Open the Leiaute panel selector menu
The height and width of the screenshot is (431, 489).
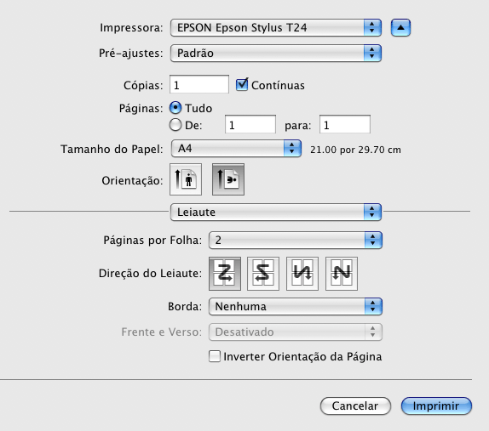tap(276, 213)
